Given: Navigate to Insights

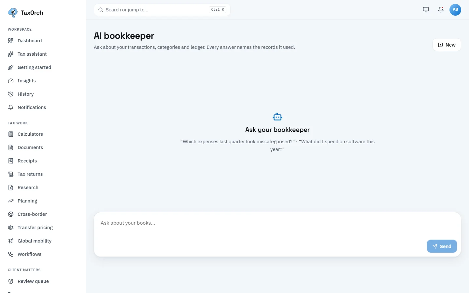Looking at the screenshot, I should (x=43, y=81).
